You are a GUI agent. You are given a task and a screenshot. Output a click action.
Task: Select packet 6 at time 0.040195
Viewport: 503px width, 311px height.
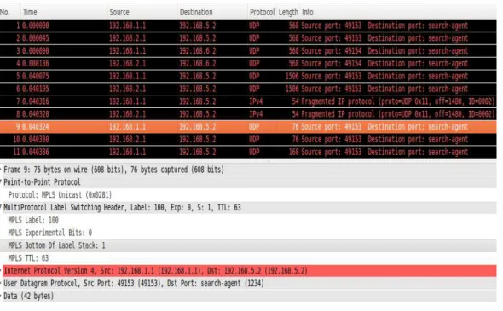point(248,89)
